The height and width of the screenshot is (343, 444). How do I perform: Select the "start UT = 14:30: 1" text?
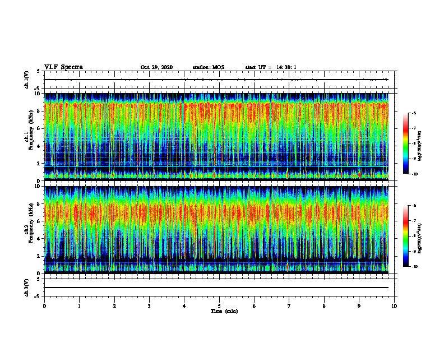tap(271, 67)
